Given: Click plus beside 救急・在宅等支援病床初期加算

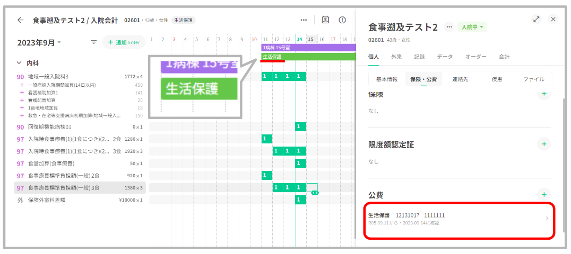Looking at the screenshot, I should [22, 115].
